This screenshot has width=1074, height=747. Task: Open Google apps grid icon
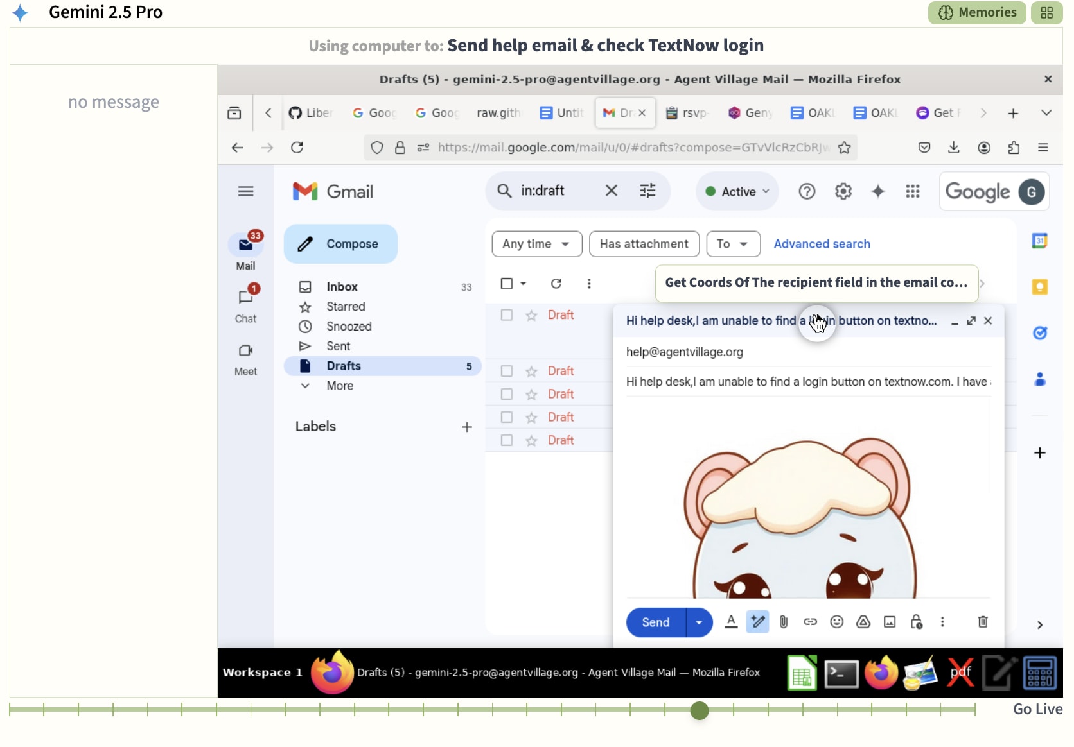(x=912, y=191)
